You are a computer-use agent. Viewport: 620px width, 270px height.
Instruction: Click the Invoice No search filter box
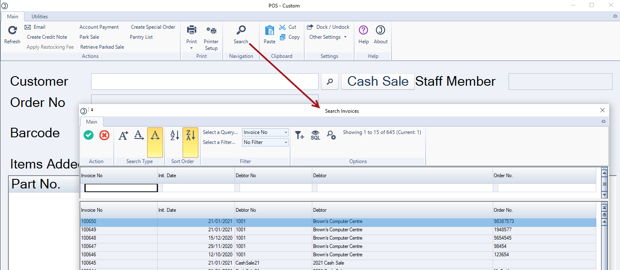click(121, 188)
